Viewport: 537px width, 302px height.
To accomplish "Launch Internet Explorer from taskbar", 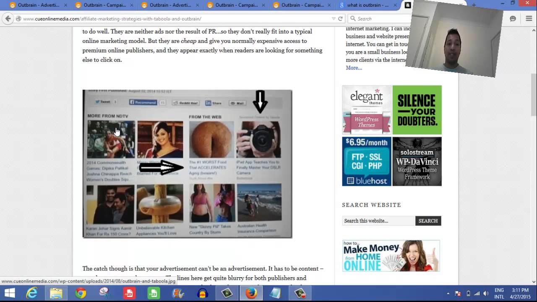I will point(32,293).
